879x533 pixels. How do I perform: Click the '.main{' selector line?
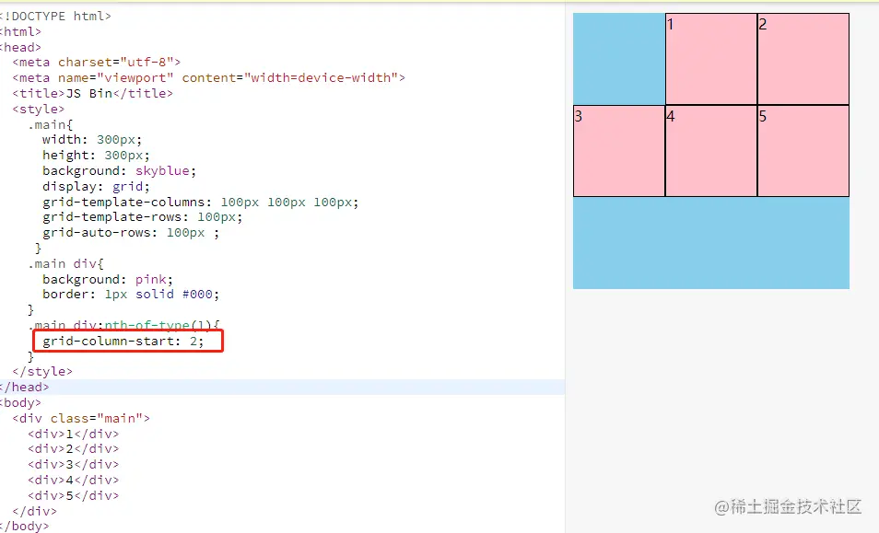pos(51,124)
